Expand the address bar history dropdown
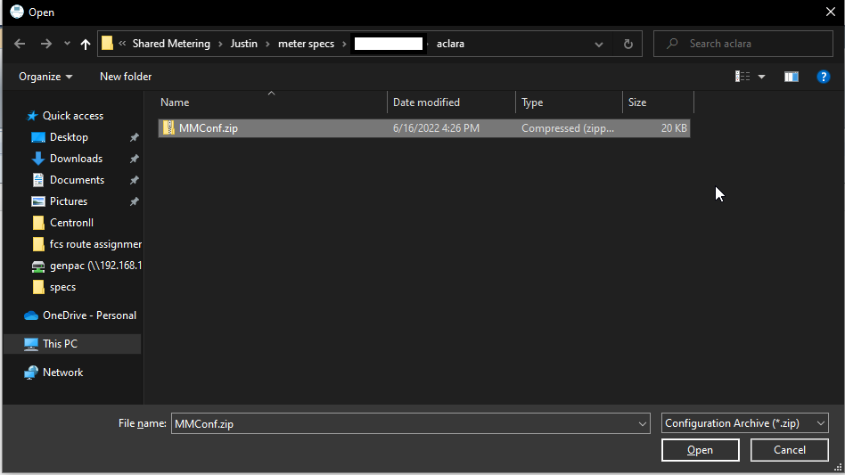Viewport: 845px width, 475px height. click(599, 44)
